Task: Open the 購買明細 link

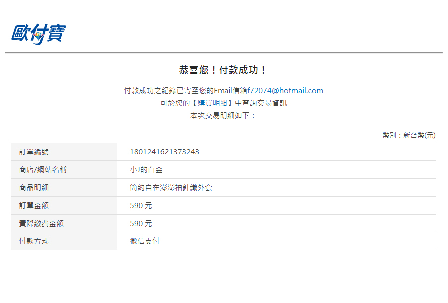Action: coord(213,103)
